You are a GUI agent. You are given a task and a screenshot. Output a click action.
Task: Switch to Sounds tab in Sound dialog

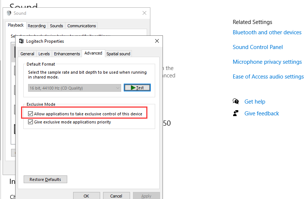[x=57, y=26]
